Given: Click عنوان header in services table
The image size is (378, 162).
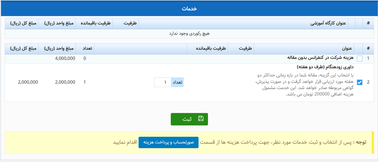Looking at the screenshot, I should [x=303, y=48].
